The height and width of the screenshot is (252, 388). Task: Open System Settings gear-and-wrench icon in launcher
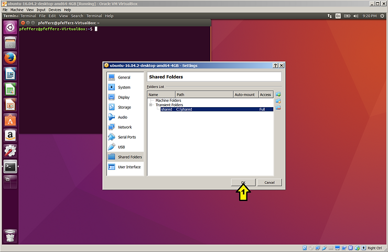(10, 151)
